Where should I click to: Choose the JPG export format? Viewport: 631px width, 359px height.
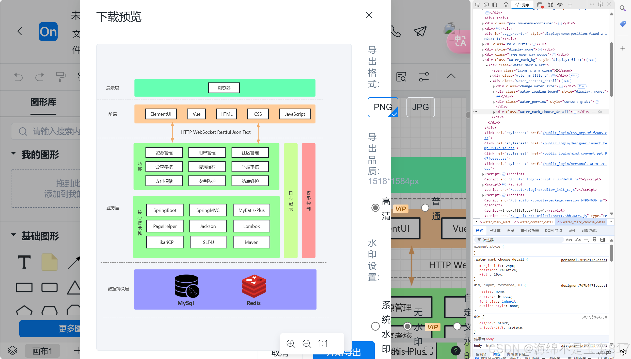coord(420,107)
